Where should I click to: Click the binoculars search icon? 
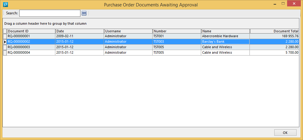click(84, 13)
